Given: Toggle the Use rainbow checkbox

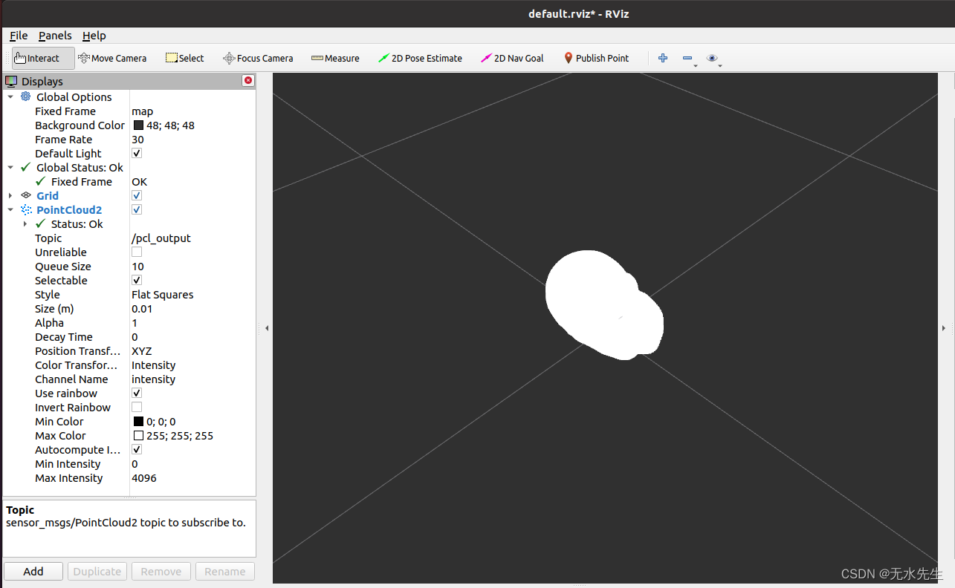Looking at the screenshot, I should click(137, 393).
